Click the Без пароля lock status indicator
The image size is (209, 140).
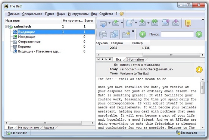click(x=186, y=133)
